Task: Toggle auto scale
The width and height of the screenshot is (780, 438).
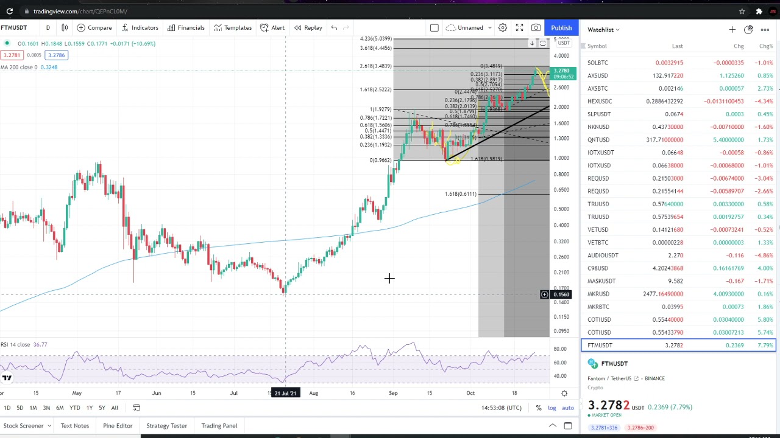Action: pos(568,408)
